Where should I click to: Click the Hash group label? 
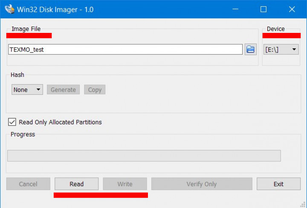17,75
